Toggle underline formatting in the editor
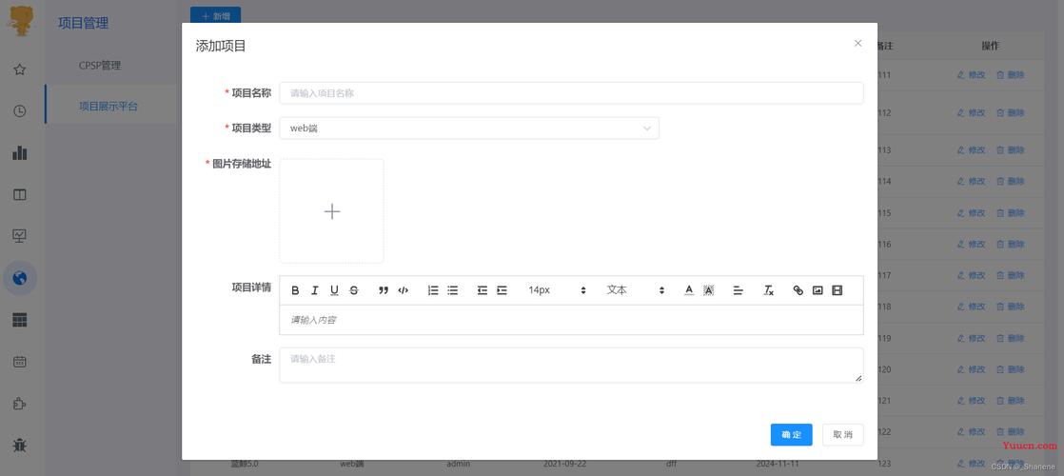Viewport: 1064px width, 476px height. [x=334, y=290]
